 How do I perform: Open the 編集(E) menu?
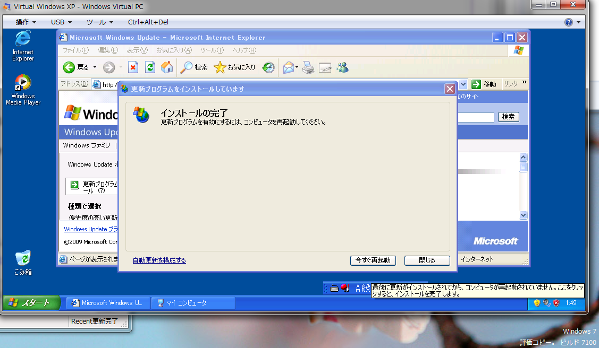[107, 50]
